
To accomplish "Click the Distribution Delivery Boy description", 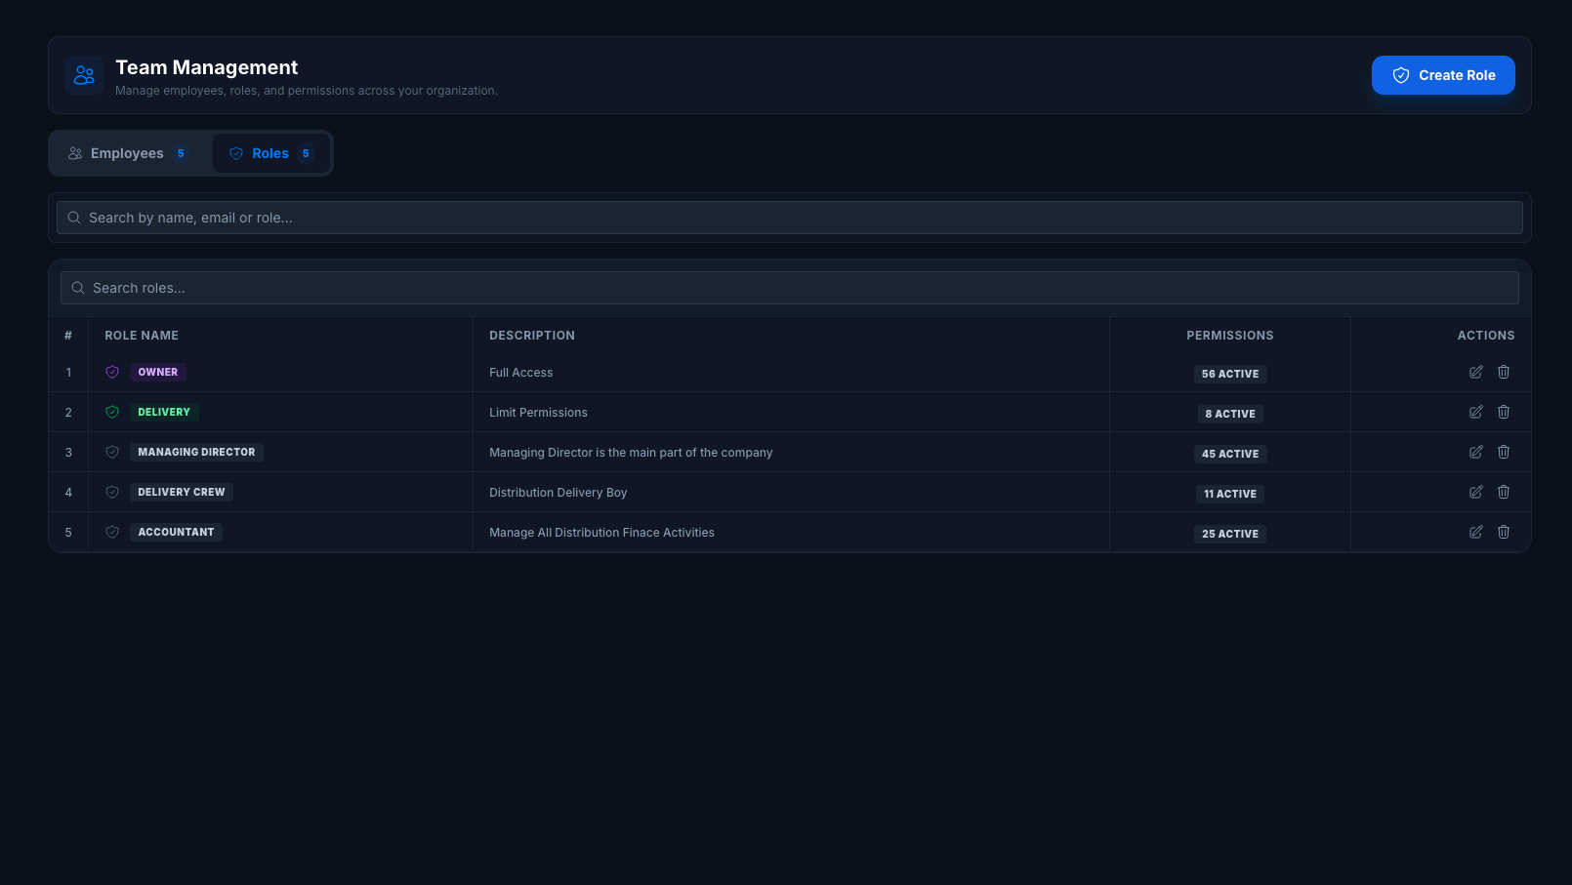I will click(558, 493).
